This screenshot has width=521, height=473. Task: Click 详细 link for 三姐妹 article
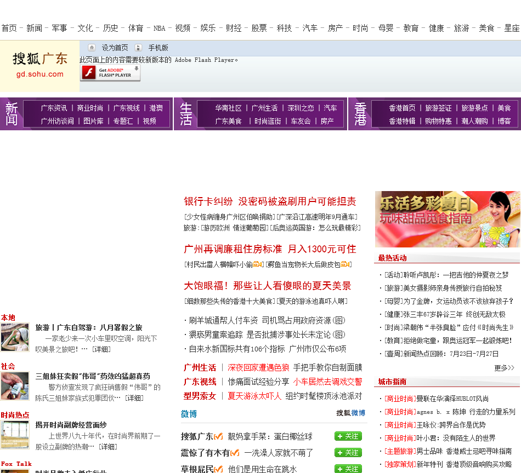click(x=134, y=398)
